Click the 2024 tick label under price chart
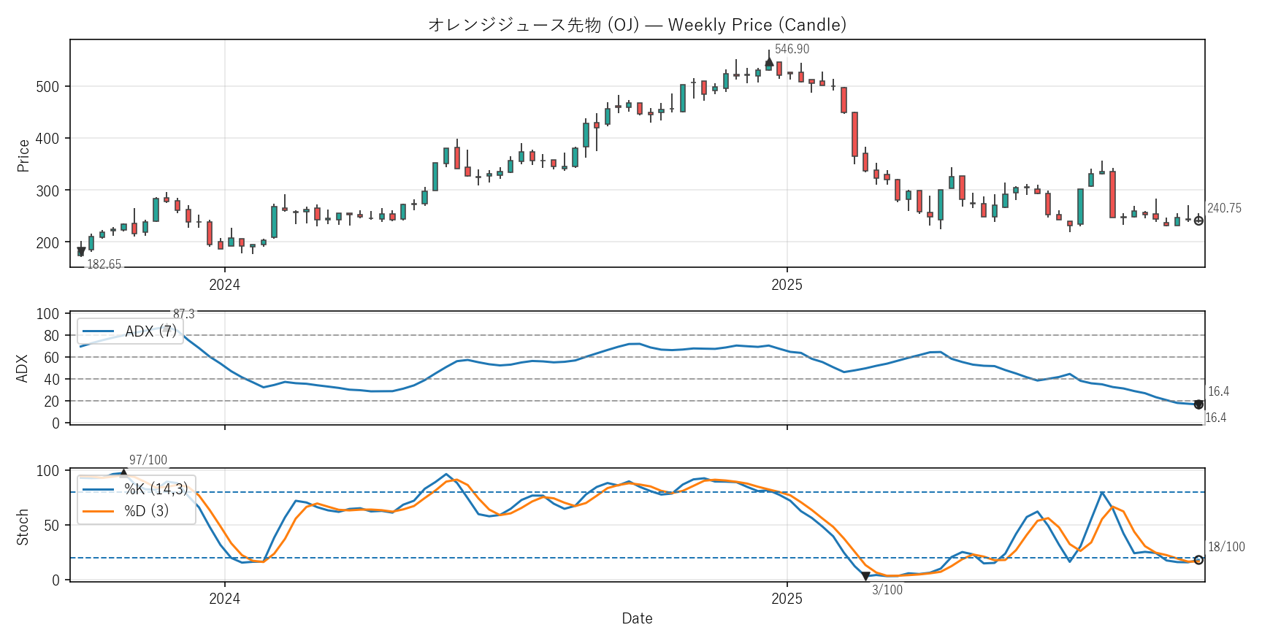The height and width of the screenshot is (641, 1262). pos(224,285)
